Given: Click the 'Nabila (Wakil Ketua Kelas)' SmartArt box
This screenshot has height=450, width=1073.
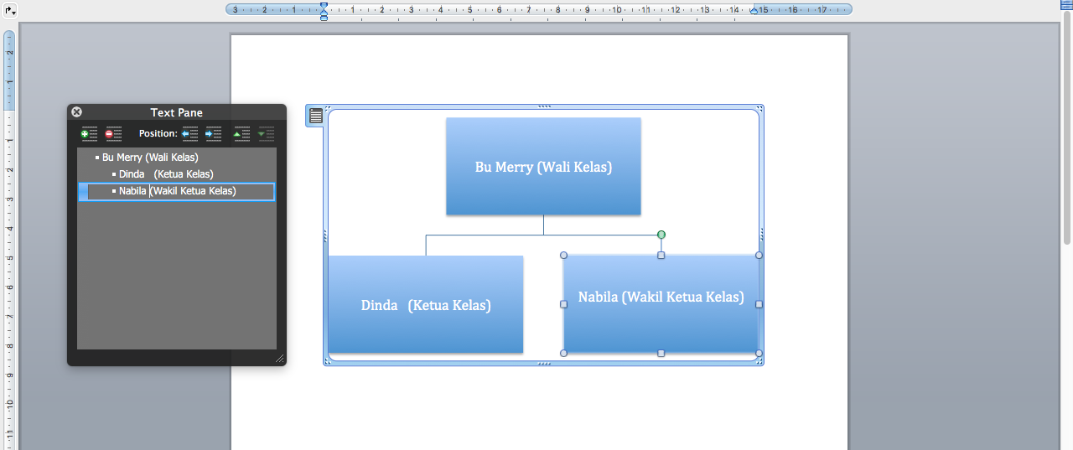Looking at the screenshot, I should tap(661, 318).
